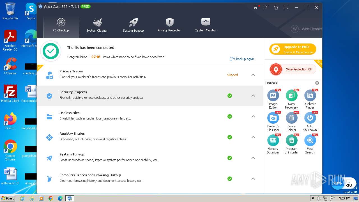Select Firefox desktop shortcut
The width and height of the screenshot is (359, 202).
tap(10, 121)
